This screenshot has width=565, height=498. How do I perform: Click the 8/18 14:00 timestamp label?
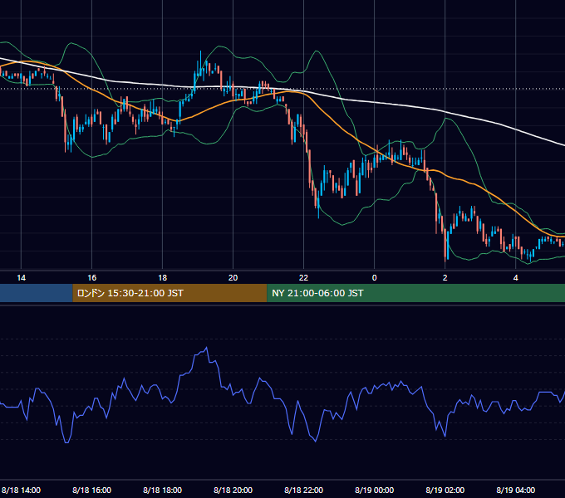[x=22, y=490]
